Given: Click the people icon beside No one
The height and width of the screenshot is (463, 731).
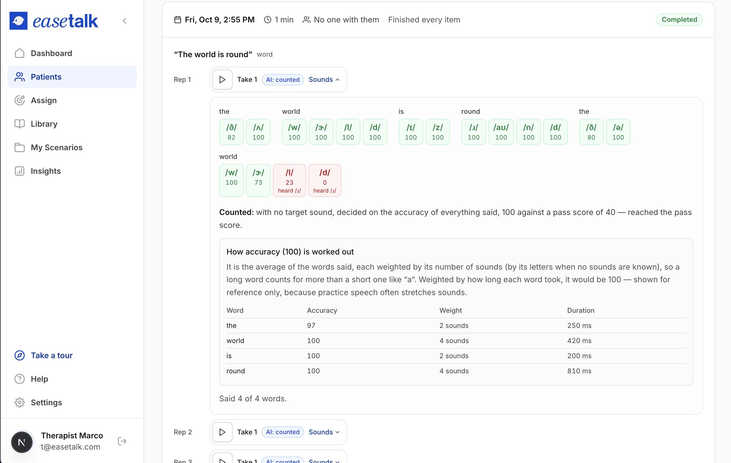Looking at the screenshot, I should pyautogui.click(x=307, y=20).
